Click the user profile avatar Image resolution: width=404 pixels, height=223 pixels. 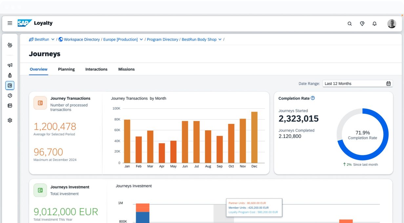(392, 24)
